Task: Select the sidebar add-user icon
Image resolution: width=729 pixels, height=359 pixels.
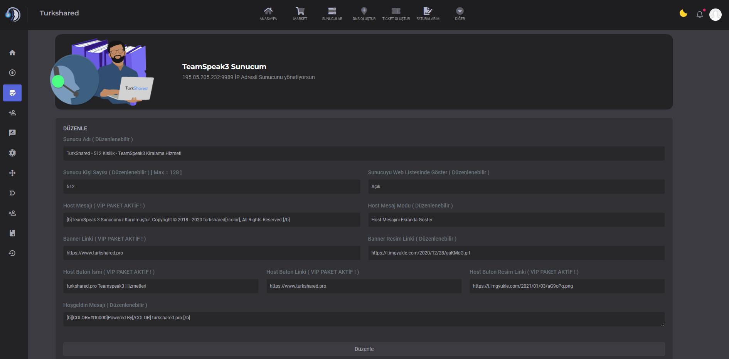Action: click(12, 113)
